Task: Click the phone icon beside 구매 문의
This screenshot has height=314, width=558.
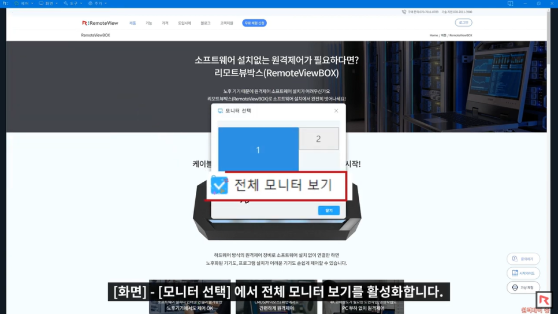Action: 404,12
